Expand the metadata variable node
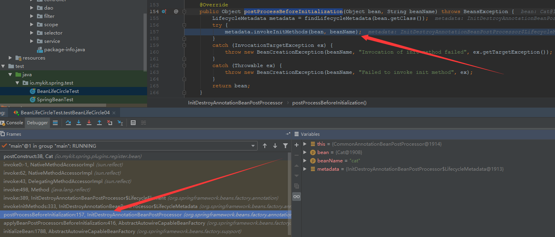The image size is (555, 237). coord(305,169)
